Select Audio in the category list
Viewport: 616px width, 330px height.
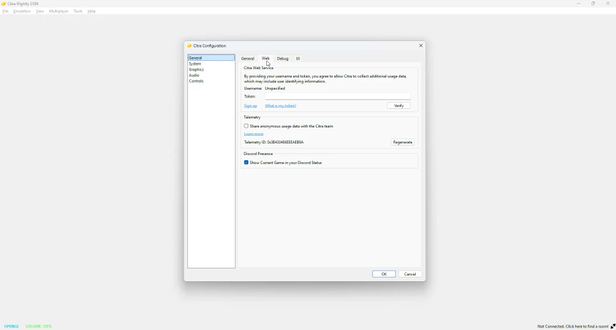[211, 76]
